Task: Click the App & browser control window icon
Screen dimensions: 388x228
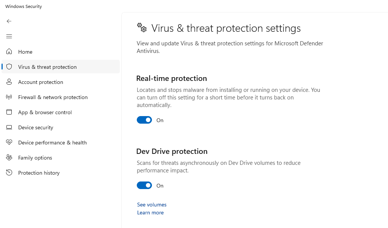Action: pyautogui.click(x=9, y=112)
